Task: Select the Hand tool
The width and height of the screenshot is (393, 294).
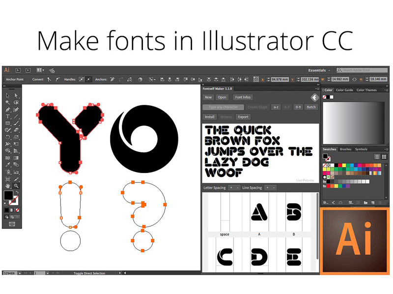Action: 8,186
